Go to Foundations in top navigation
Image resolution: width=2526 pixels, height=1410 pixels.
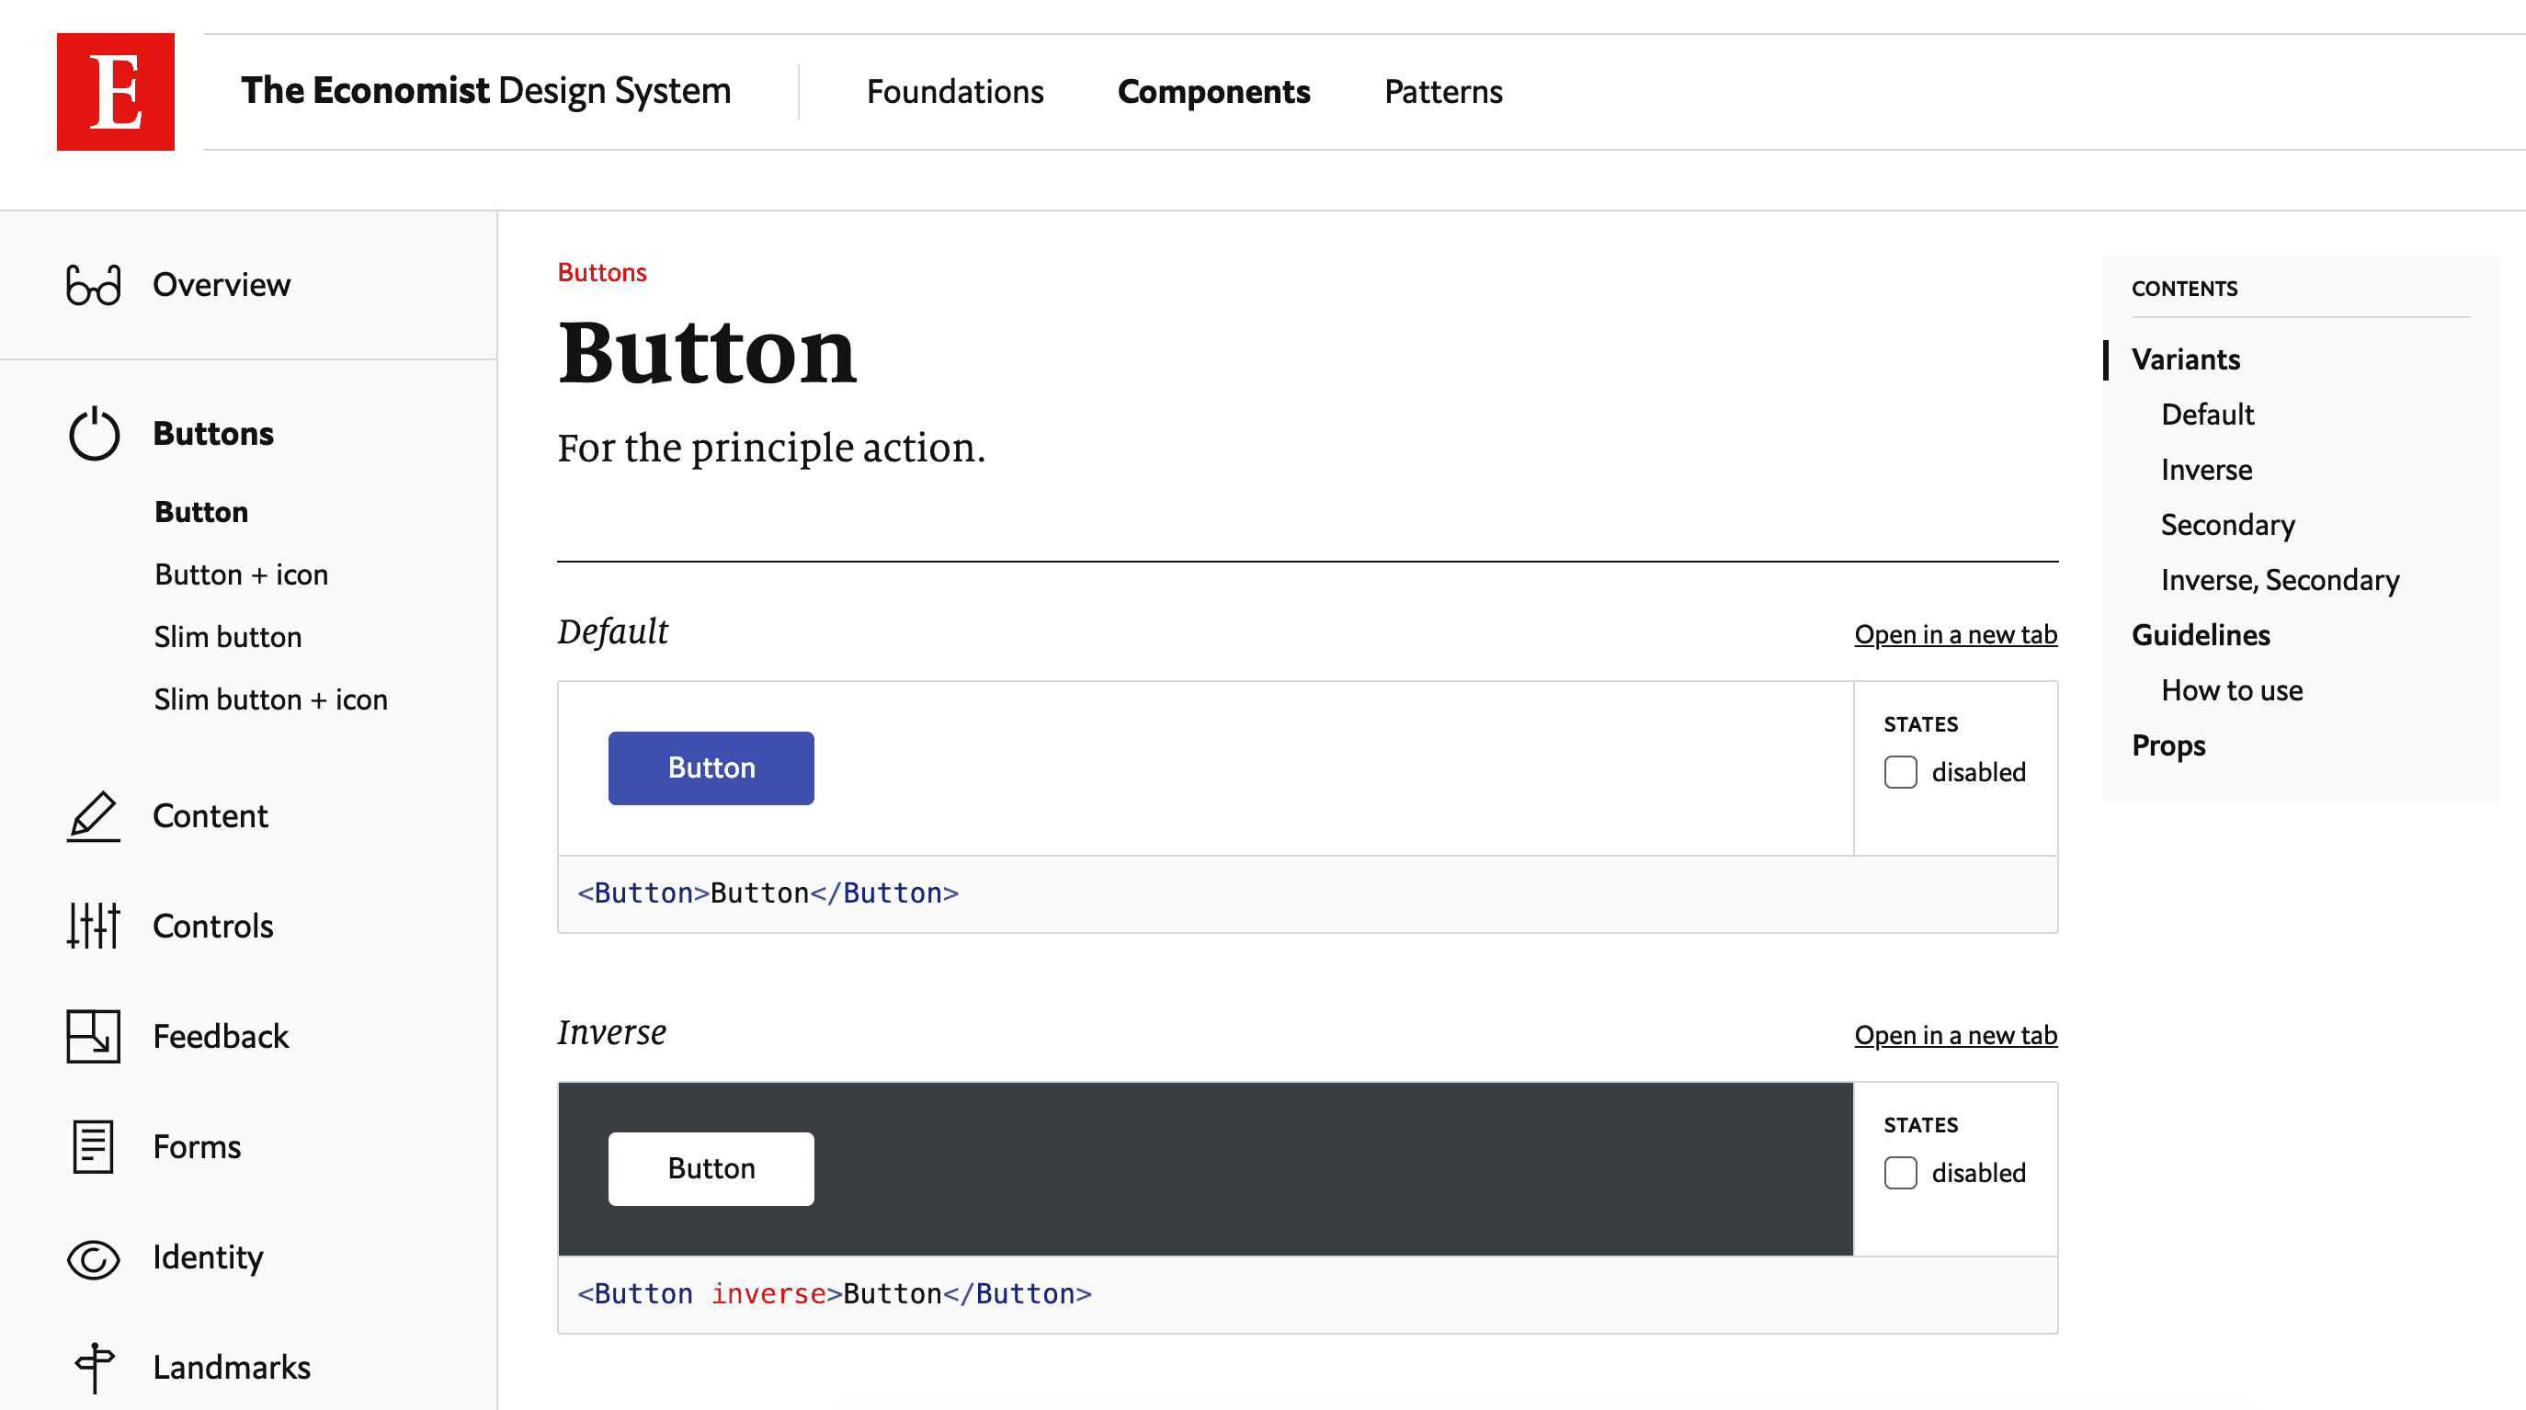click(x=954, y=91)
